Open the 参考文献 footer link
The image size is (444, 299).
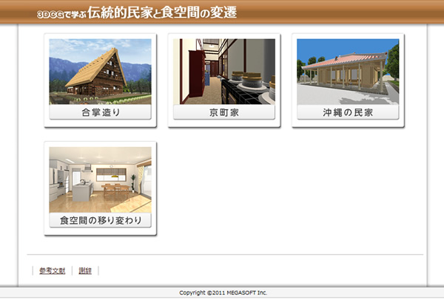tap(52, 271)
